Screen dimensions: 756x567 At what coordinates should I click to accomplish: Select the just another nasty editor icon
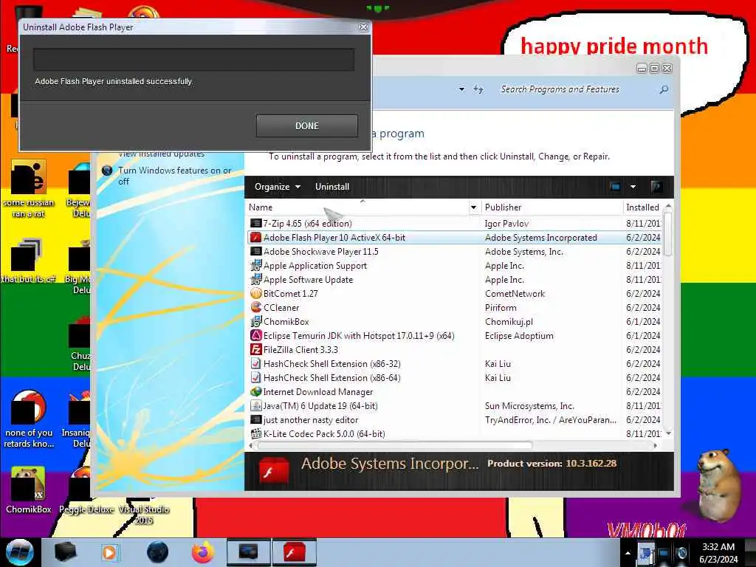tap(256, 419)
